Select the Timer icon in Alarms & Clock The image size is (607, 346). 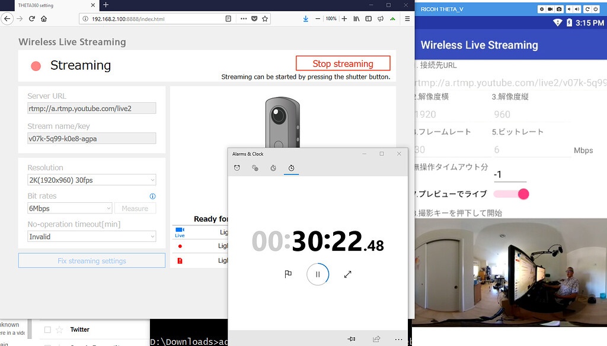coord(273,167)
